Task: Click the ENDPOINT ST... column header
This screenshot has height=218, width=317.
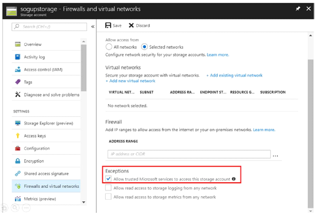Action: click(213, 92)
